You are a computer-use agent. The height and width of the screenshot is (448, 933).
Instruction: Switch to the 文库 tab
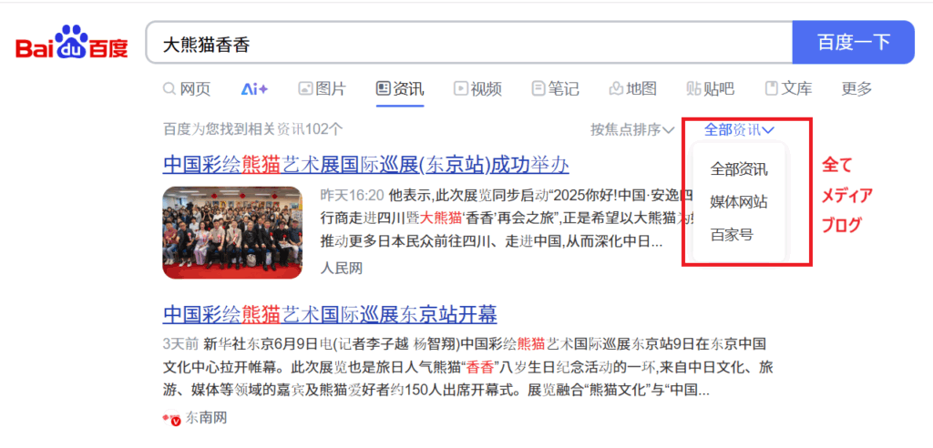click(x=788, y=89)
